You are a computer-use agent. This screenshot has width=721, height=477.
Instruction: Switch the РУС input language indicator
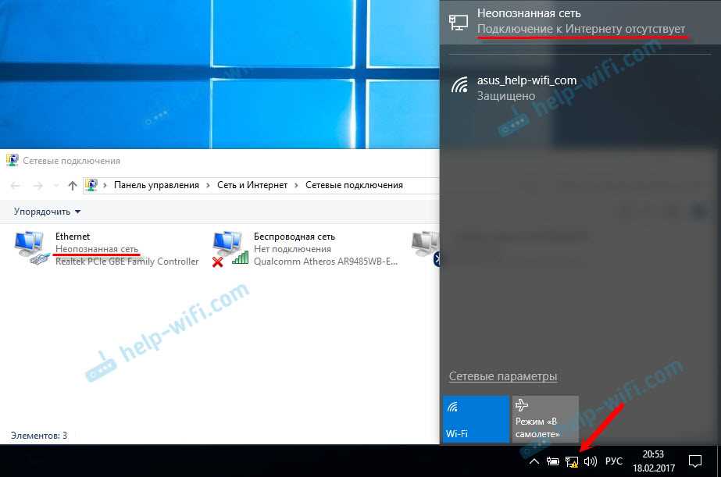tap(614, 461)
